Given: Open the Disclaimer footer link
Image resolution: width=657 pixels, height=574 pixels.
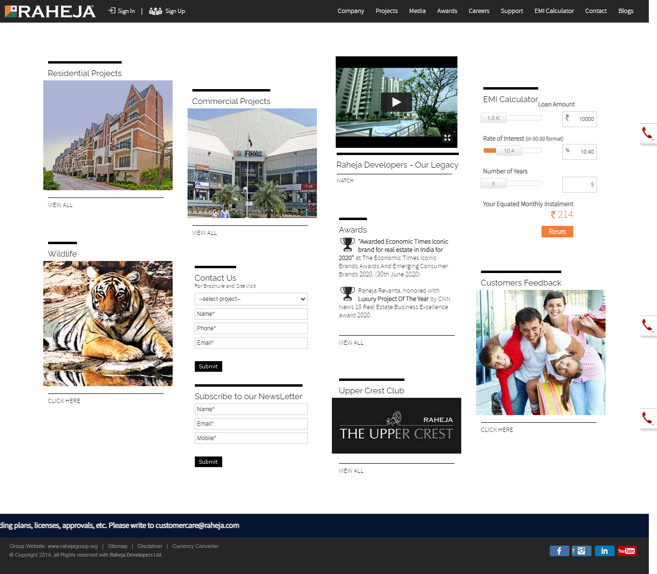Looking at the screenshot, I should [150, 546].
